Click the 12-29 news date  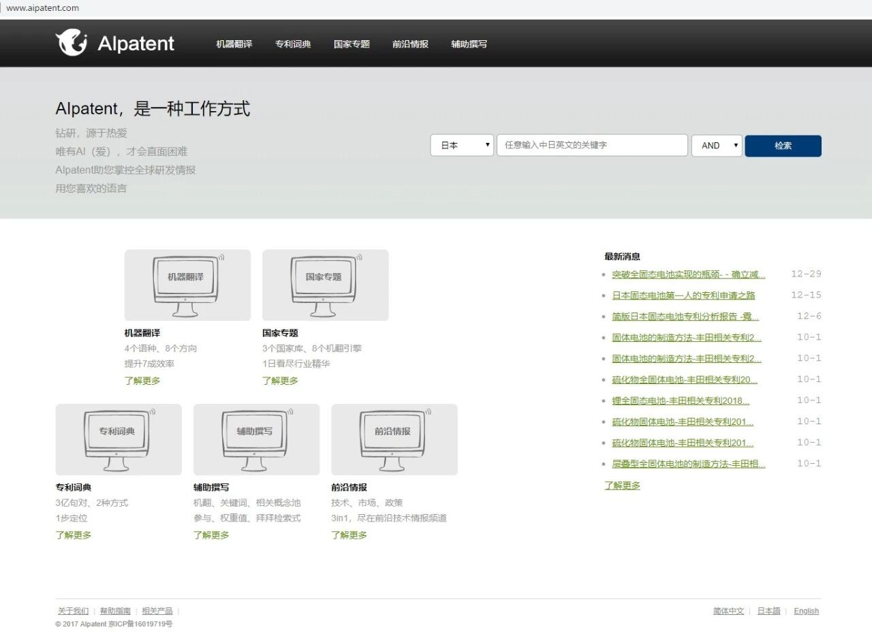click(806, 274)
